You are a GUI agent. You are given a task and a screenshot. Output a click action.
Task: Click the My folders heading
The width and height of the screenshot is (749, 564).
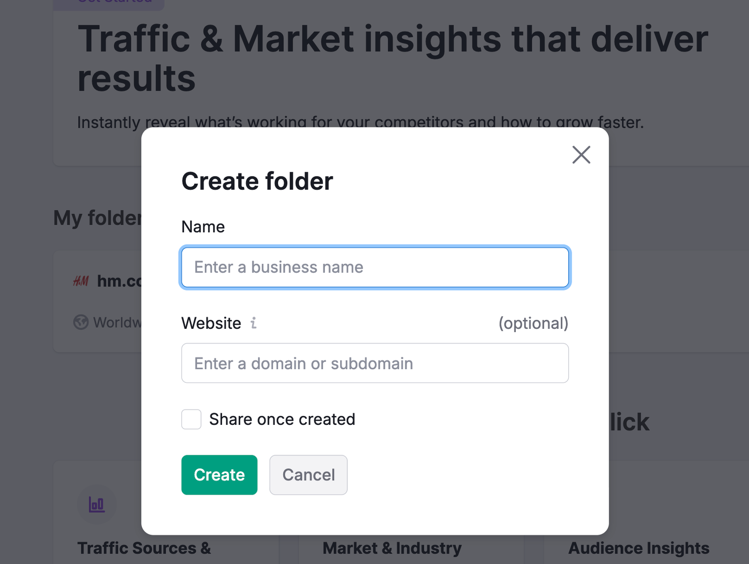pos(98,218)
